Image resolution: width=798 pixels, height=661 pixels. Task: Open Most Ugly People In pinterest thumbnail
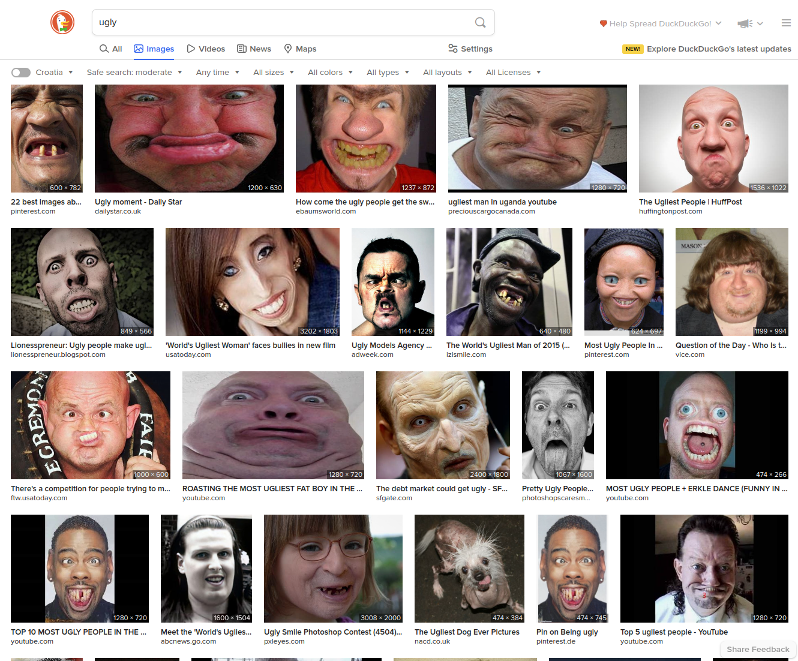(x=624, y=282)
